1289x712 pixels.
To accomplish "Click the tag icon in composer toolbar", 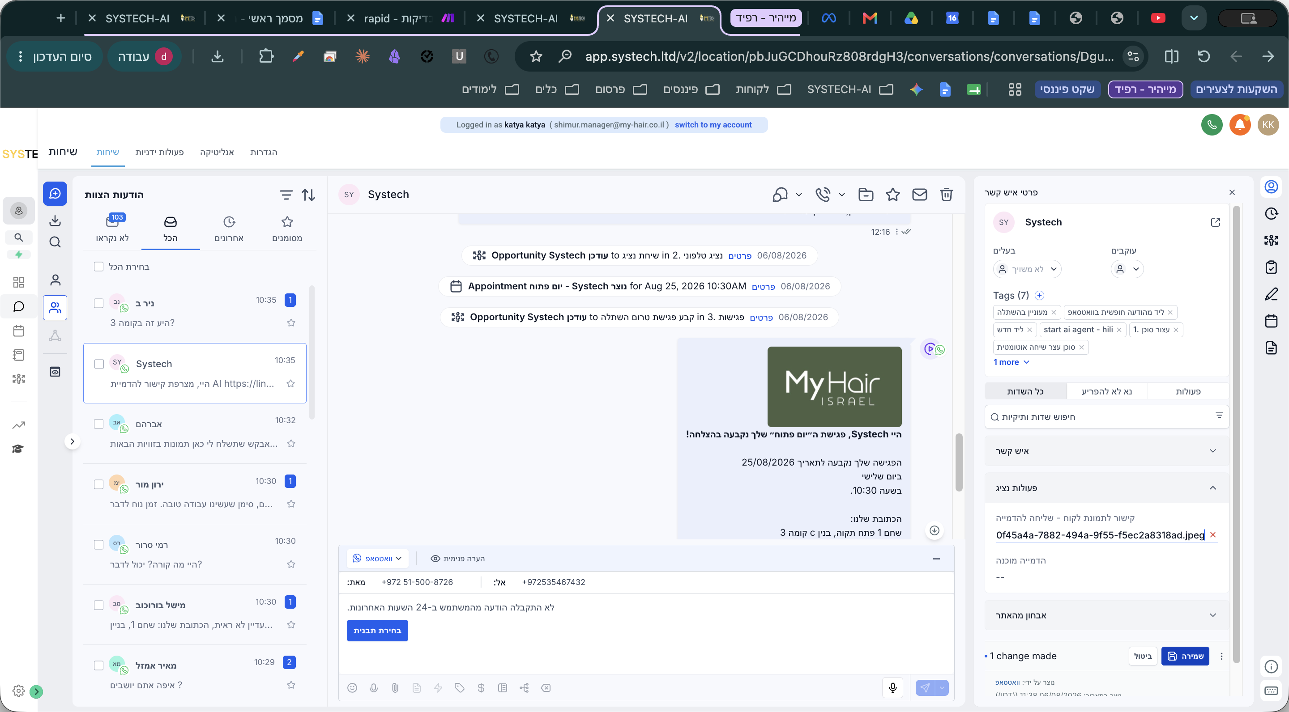I will [x=459, y=688].
